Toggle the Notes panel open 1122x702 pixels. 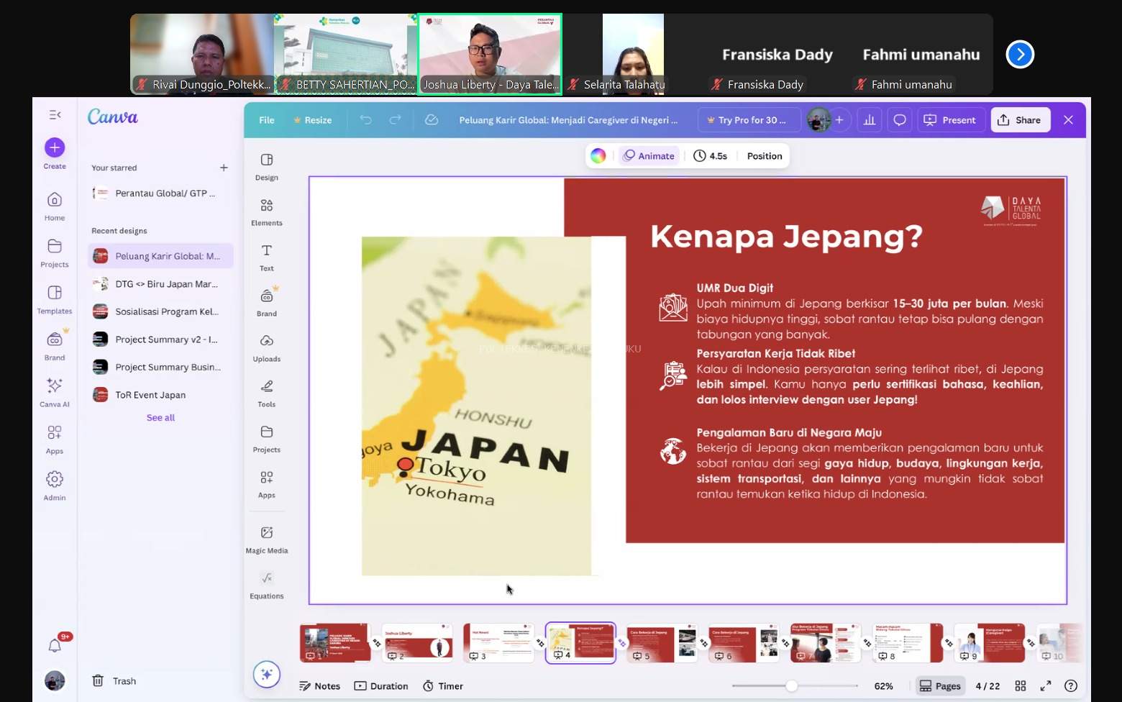(319, 685)
